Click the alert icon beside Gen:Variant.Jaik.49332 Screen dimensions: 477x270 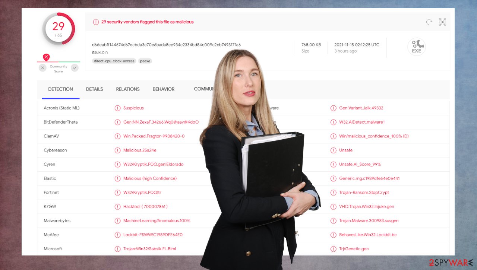tap(333, 108)
